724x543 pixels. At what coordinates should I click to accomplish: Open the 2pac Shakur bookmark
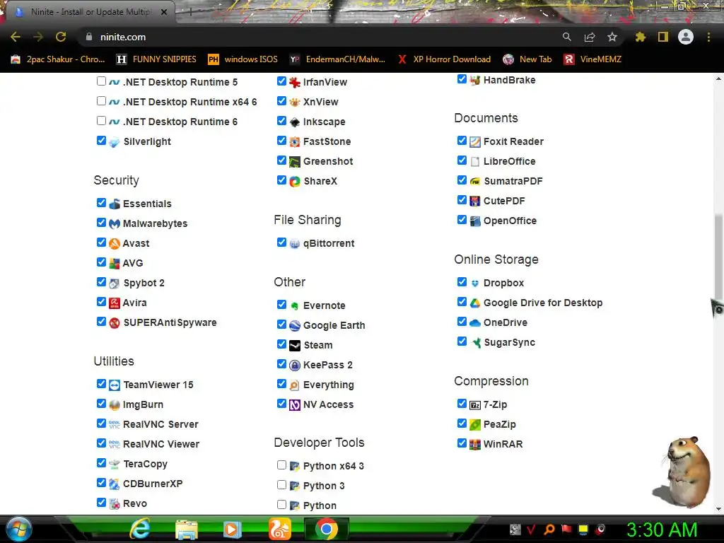pos(58,59)
